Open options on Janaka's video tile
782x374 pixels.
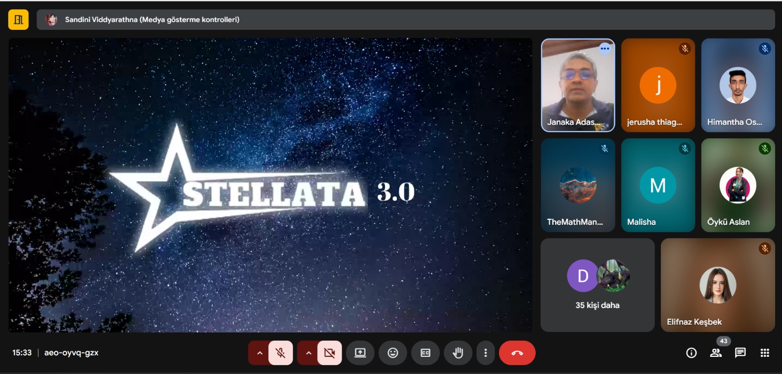point(605,48)
